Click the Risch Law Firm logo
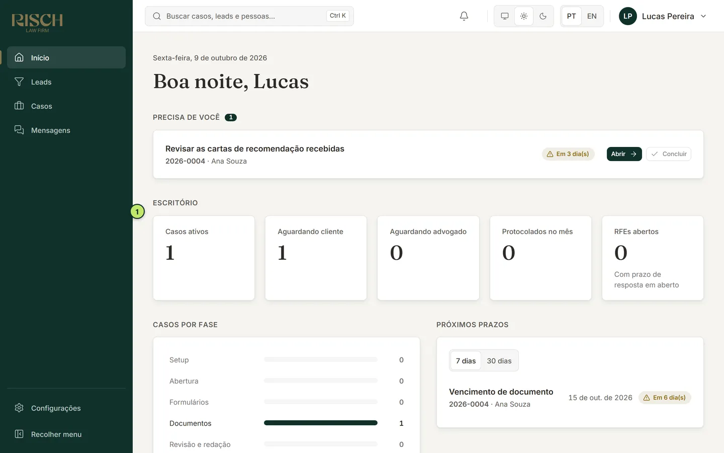The height and width of the screenshot is (453, 724). 37,23
